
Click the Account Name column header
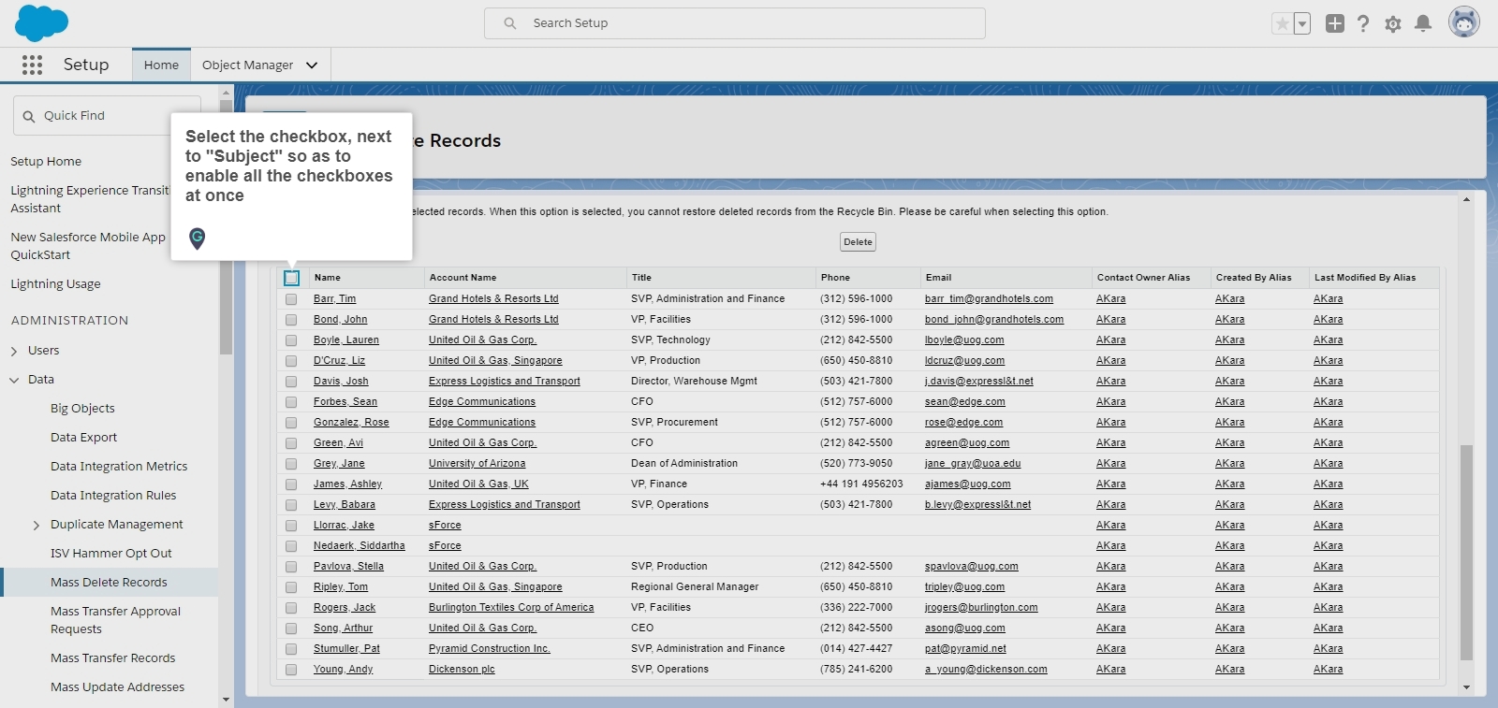point(463,278)
